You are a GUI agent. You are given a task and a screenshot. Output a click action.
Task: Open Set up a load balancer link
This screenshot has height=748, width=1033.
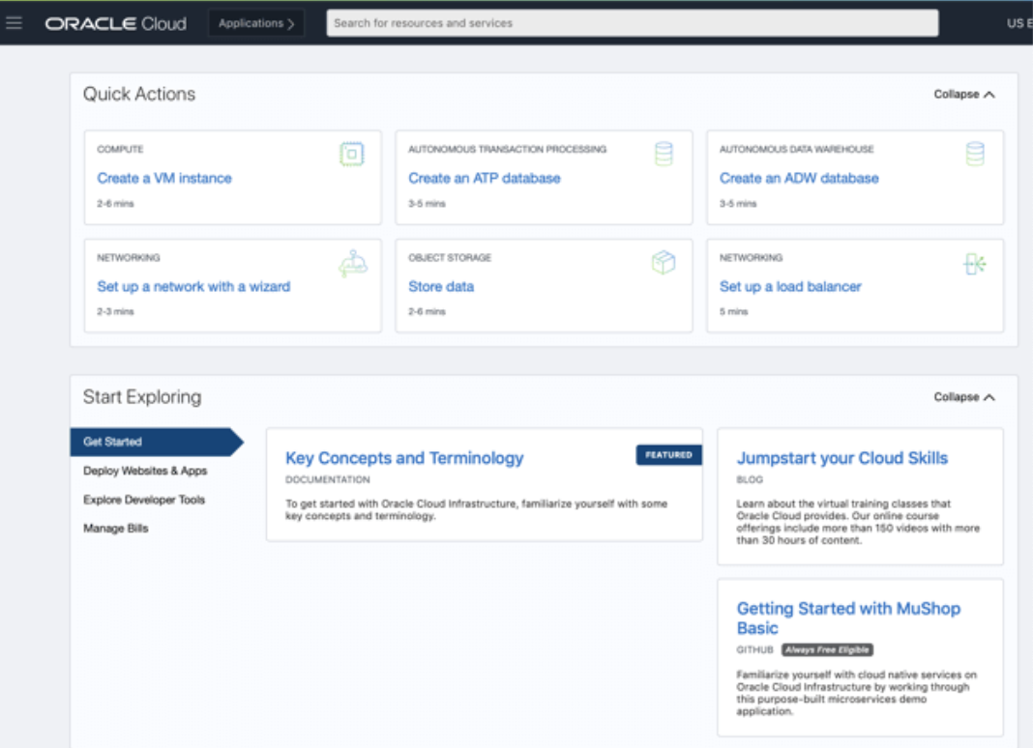coord(790,286)
